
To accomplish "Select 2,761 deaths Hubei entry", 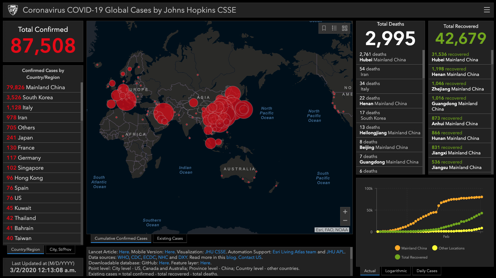I will tap(389, 57).
